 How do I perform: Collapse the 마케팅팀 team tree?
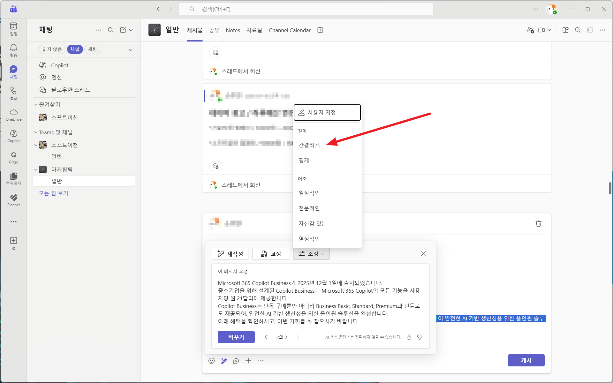click(x=36, y=169)
